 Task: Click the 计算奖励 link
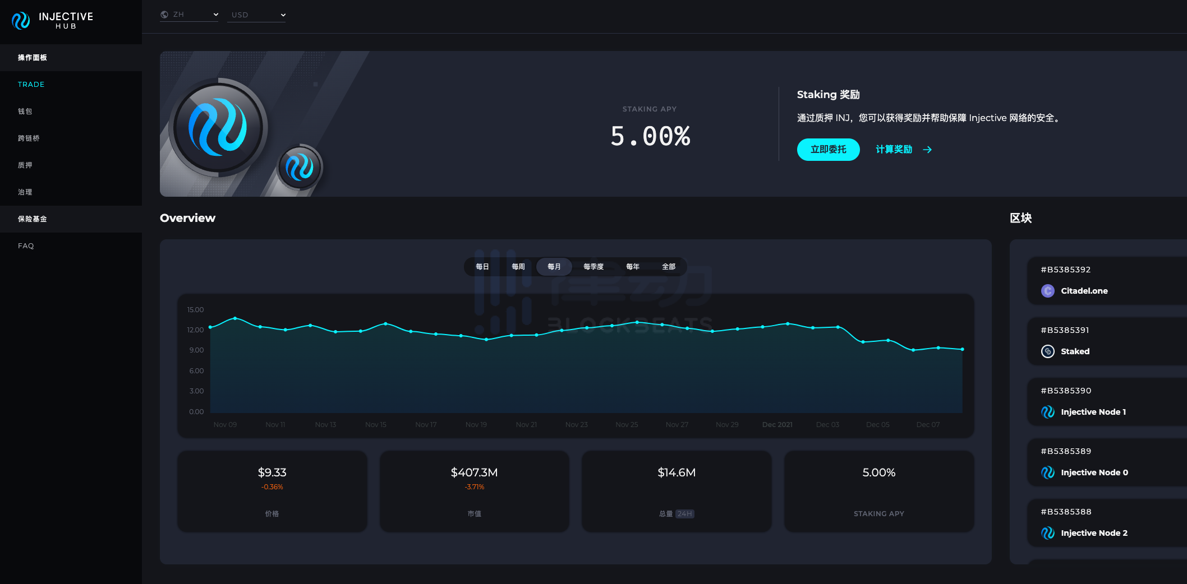click(x=894, y=150)
